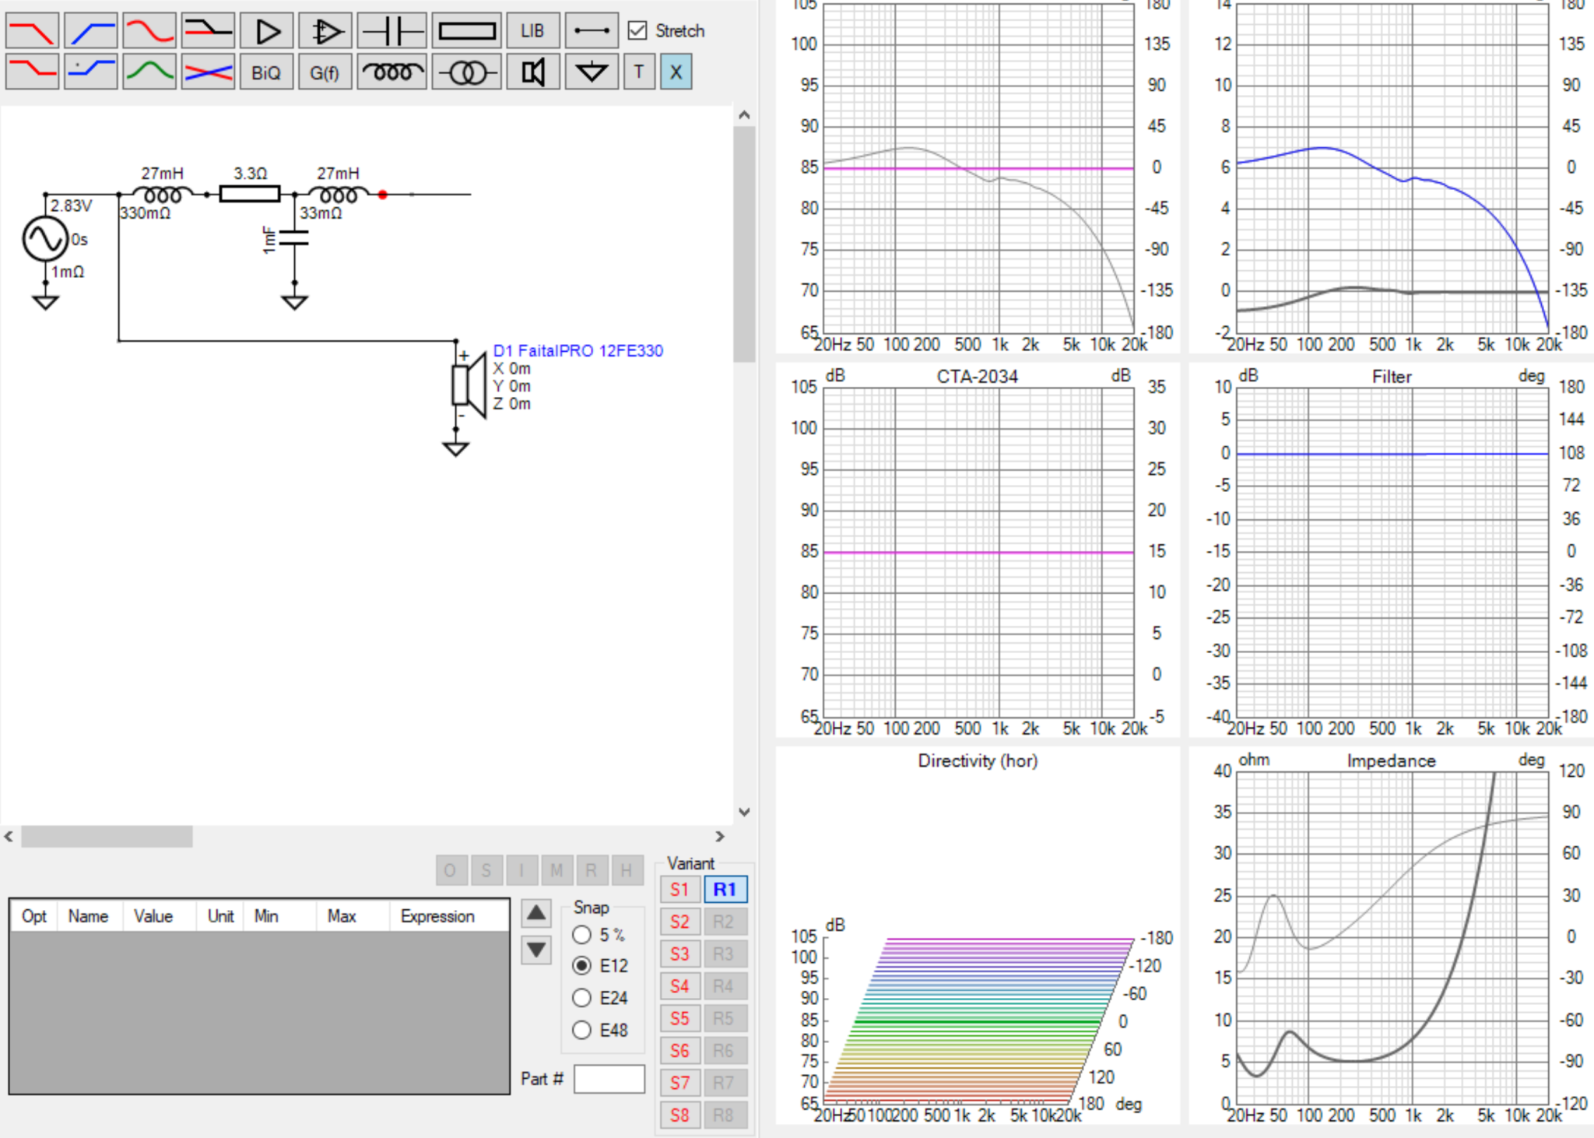The image size is (1594, 1138).
Task: Select the red S-curve all-pass block
Action: (x=149, y=31)
